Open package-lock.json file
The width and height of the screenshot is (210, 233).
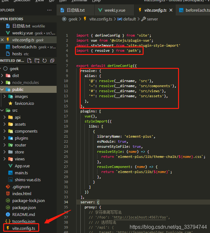(28, 200)
